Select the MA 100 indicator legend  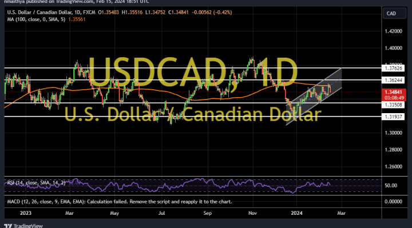click(x=36, y=19)
